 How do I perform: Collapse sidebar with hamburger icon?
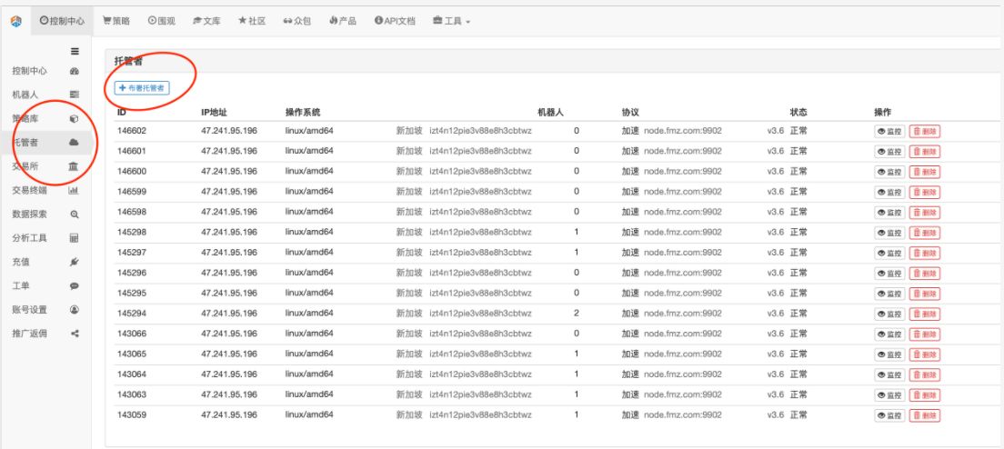[x=75, y=52]
